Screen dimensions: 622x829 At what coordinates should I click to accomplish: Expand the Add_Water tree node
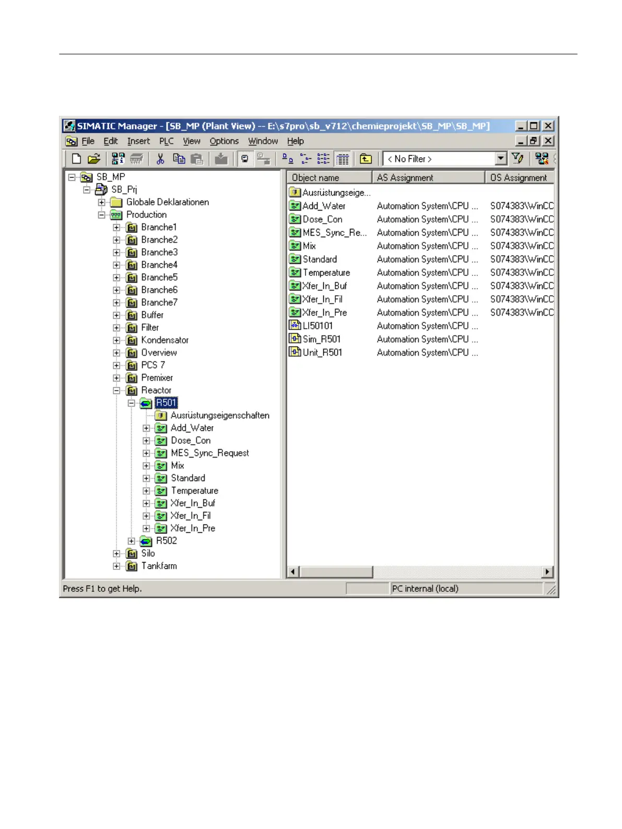click(x=146, y=428)
